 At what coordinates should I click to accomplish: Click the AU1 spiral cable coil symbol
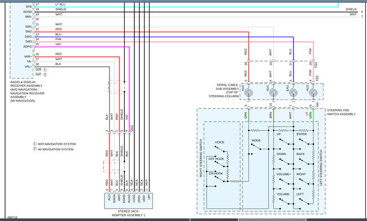(273, 93)
